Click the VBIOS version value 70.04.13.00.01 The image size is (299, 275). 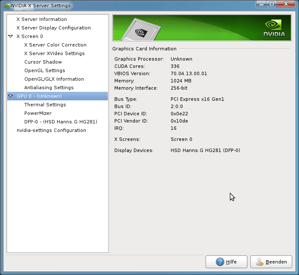coord(189,73)
